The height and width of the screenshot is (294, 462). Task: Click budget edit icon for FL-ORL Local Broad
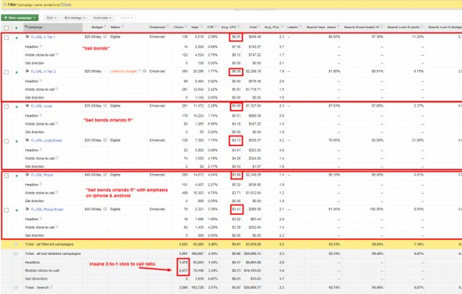[105, 140]
